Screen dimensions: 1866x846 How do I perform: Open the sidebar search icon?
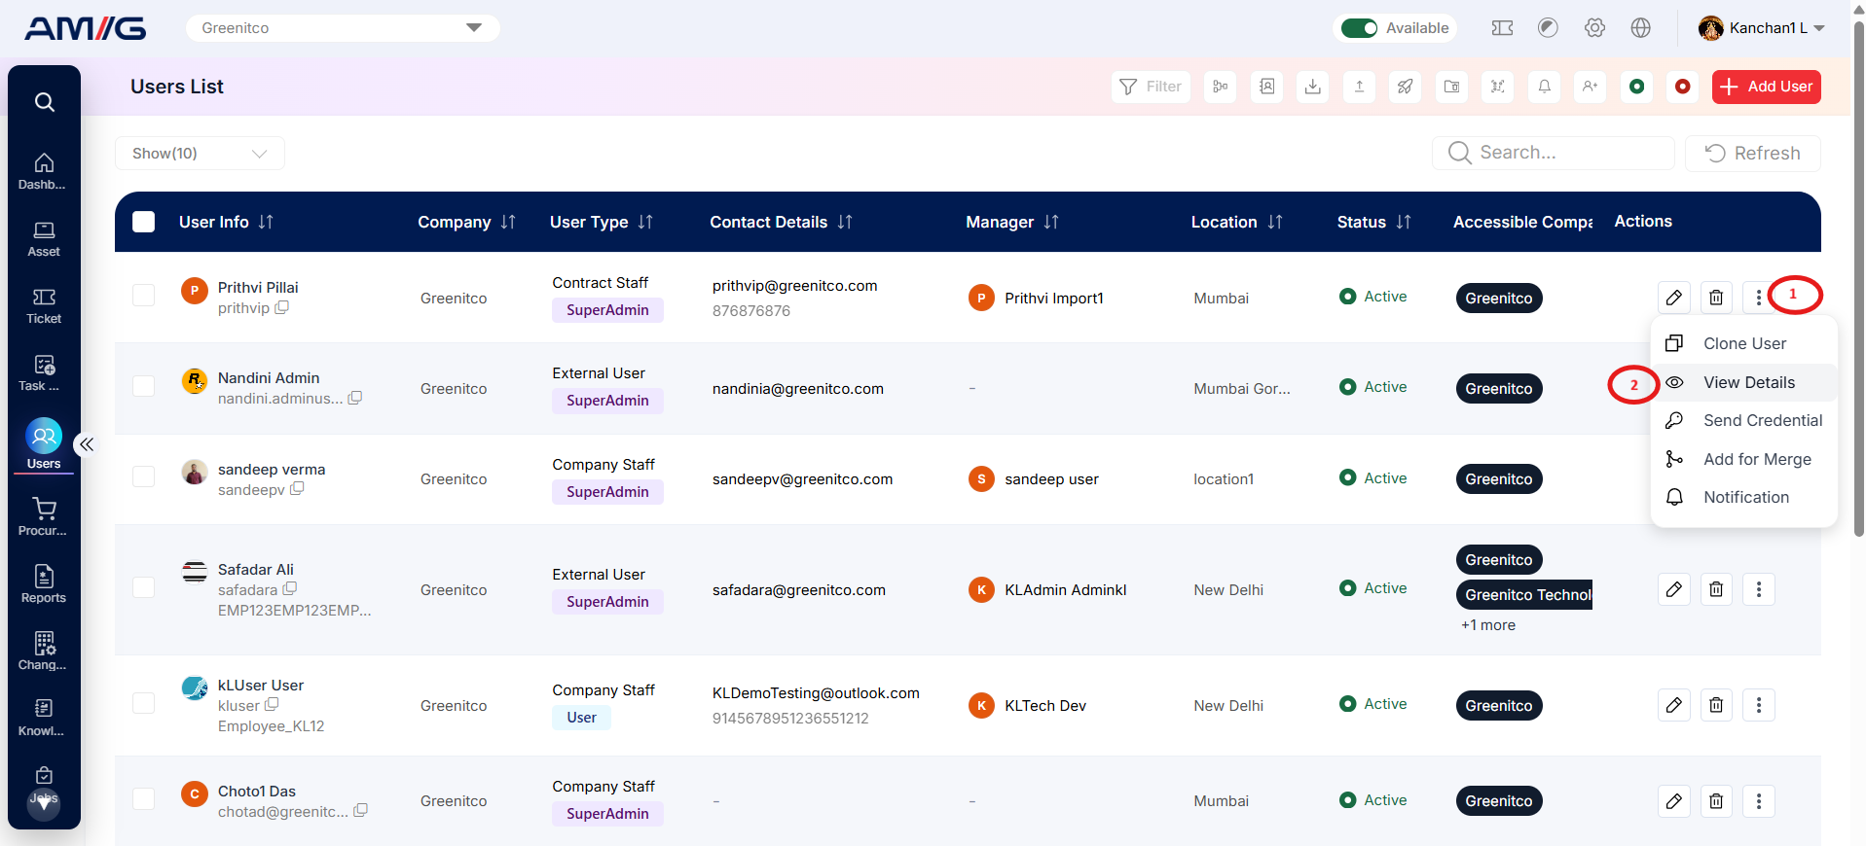tap(44, 102)
